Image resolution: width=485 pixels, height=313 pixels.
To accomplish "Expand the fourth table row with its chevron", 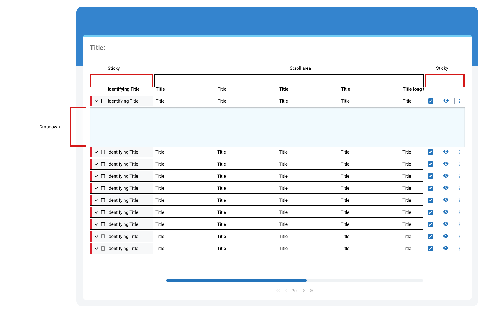I will coord(96,176).
